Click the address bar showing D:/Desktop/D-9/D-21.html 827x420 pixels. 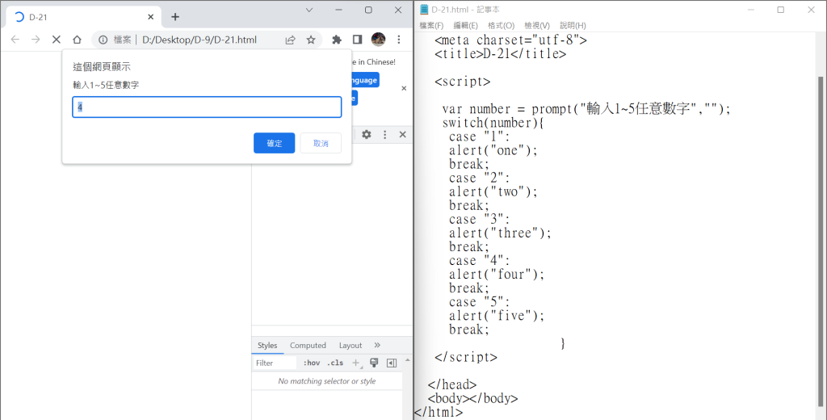click(199, 40)
